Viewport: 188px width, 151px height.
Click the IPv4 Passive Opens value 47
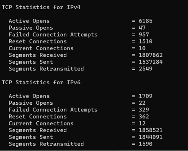[142, 28]
